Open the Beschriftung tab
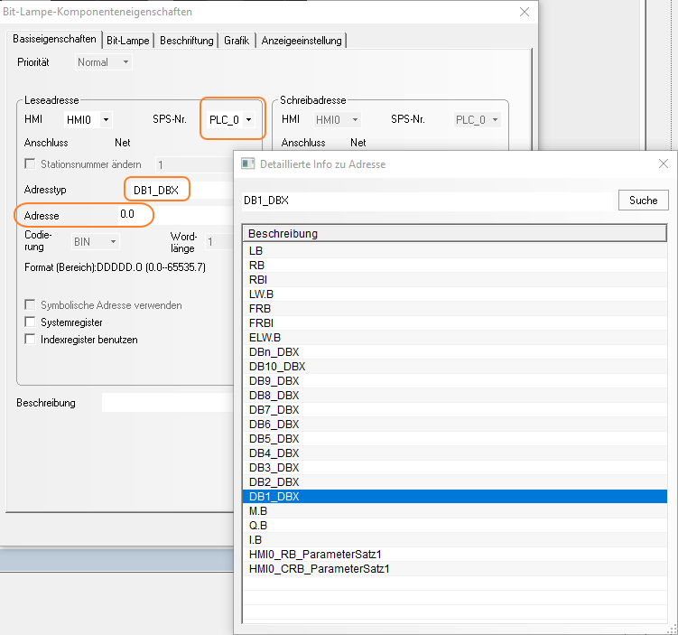Screen dimensions: 678x635 click(x=187, y=41)
